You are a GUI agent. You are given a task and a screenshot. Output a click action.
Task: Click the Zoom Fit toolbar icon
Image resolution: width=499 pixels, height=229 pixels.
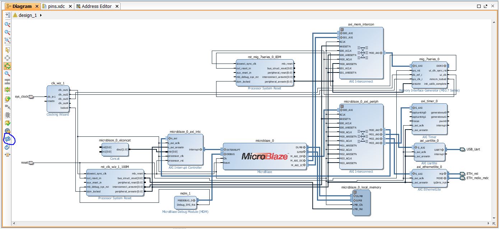pyautogui.click(x=7, y=41)
